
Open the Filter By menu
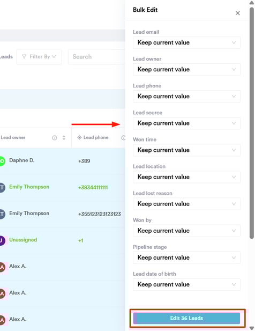pos(39,56)
